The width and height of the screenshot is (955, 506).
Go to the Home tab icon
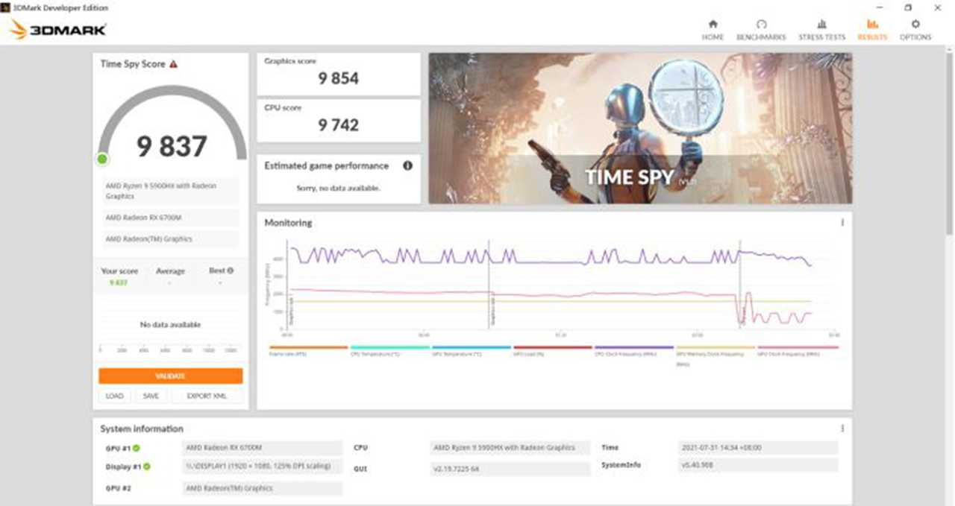[713, 30]
